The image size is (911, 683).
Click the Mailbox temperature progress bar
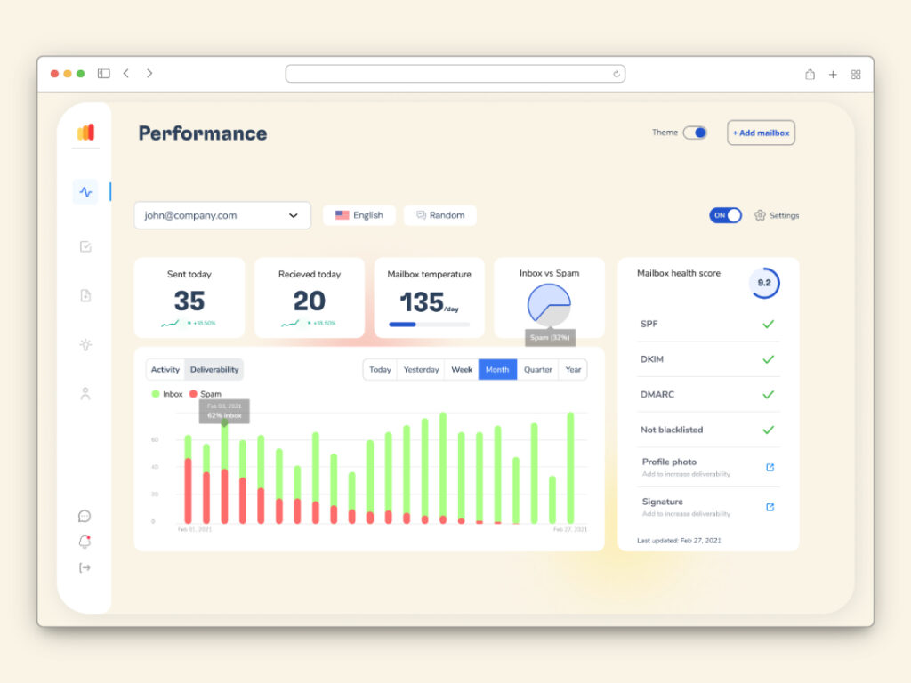(429, 325)
